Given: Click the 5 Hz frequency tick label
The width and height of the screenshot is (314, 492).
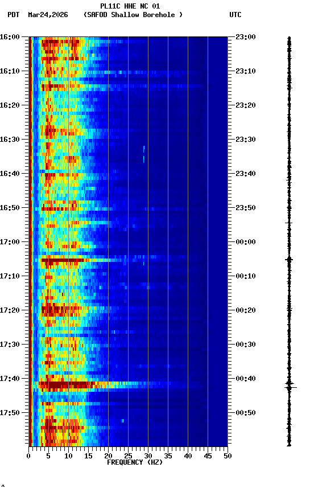Looking at the screenshot, I should pos(48,456).
